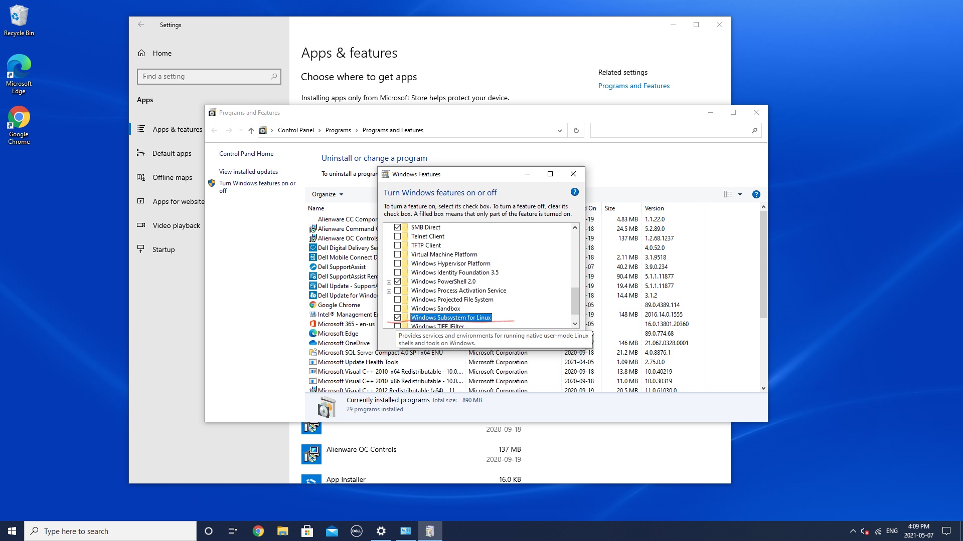The width and height of the screenshot is (963, 541).
Task: Open the view options dropdown arrow
Action: tap(740, 194)
